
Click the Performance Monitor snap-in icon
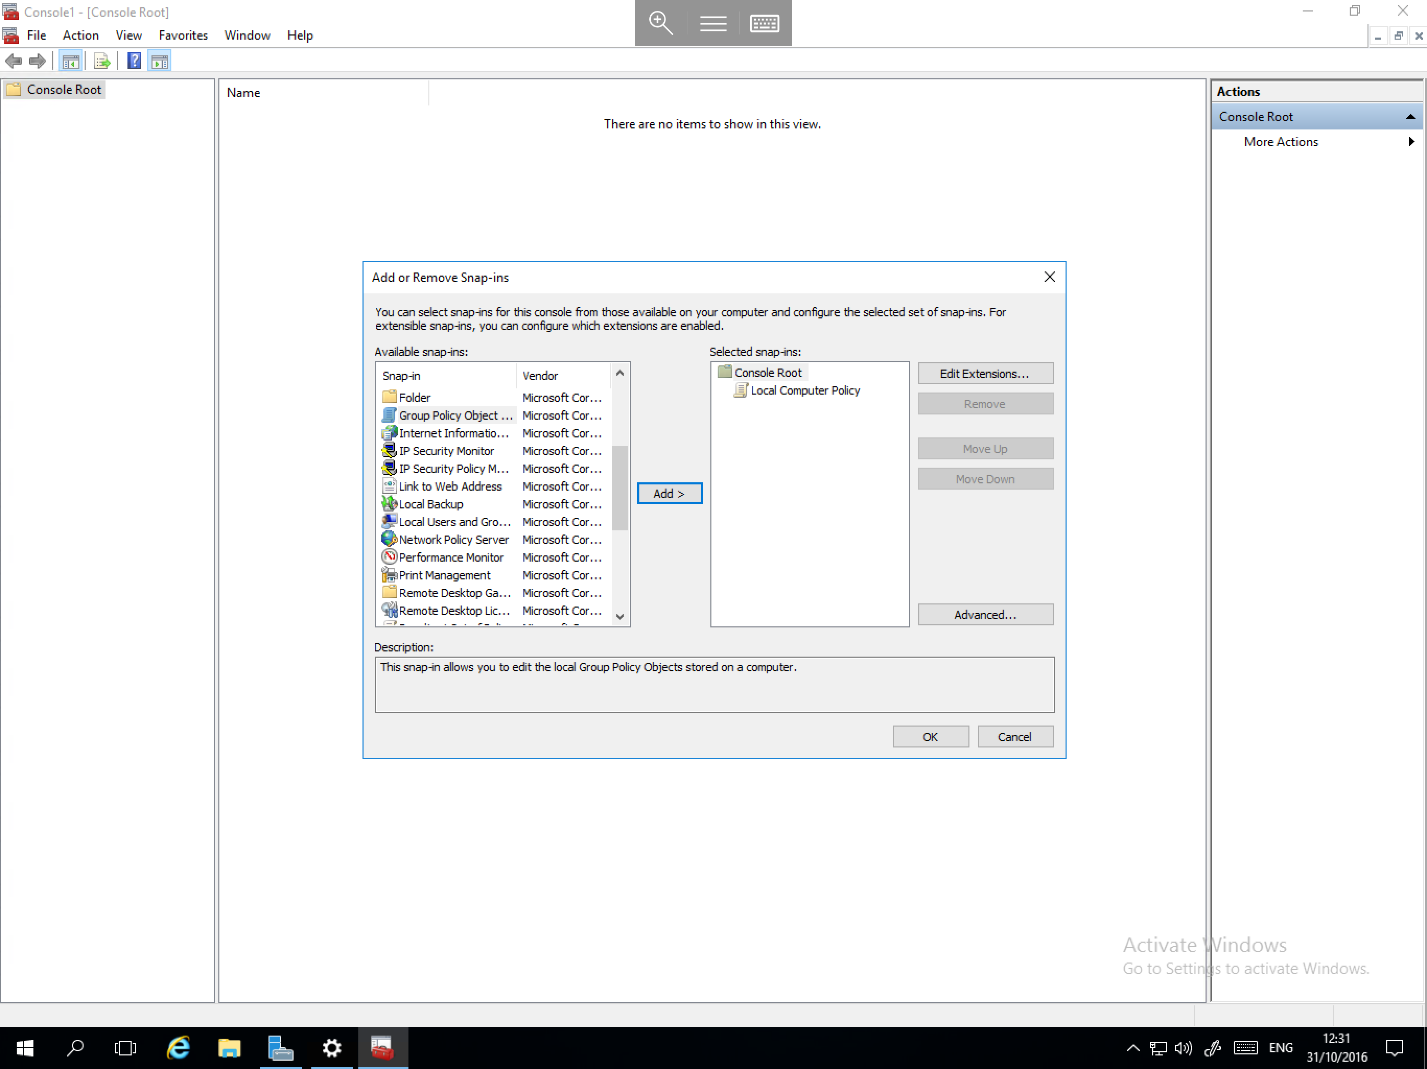389,557
